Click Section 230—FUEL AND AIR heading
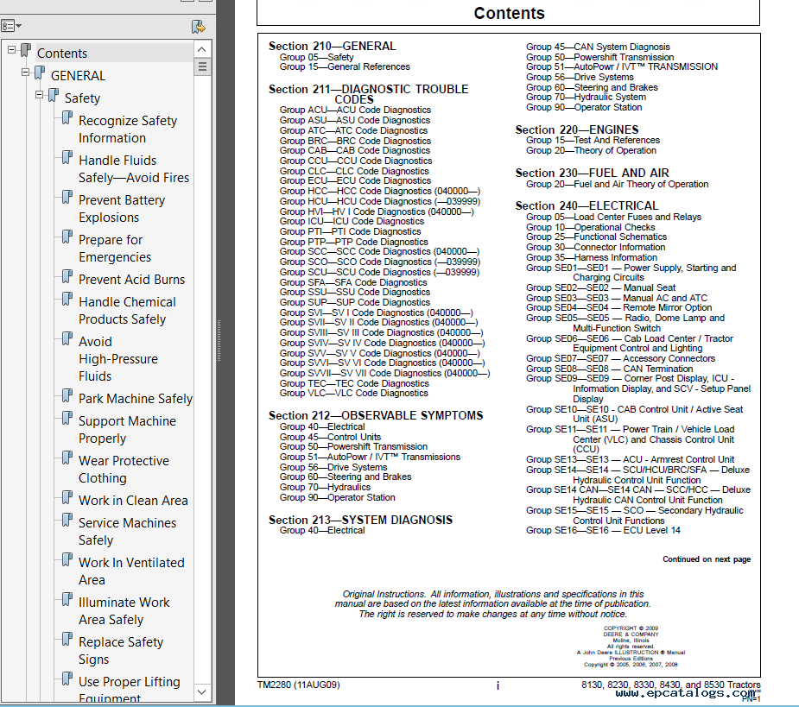Image resolution: width=799 pixels, height=707 pixels. tap(592, 174)
